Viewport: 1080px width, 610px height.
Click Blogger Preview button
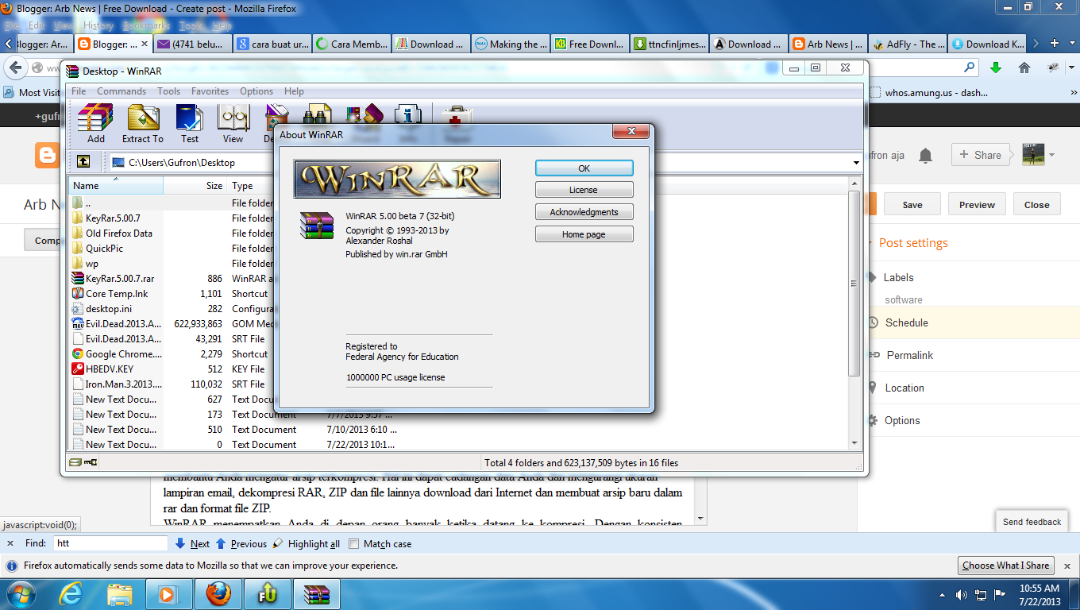pos(977,204)
